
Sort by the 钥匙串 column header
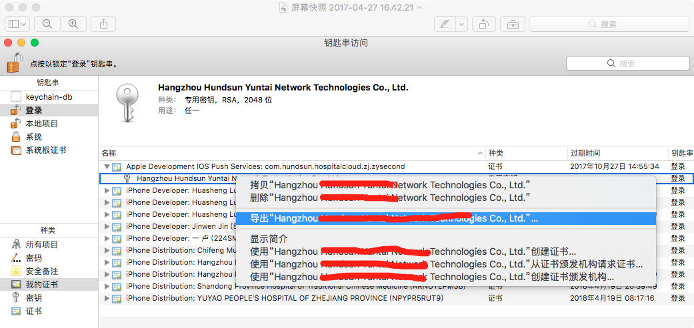(681, 153)
